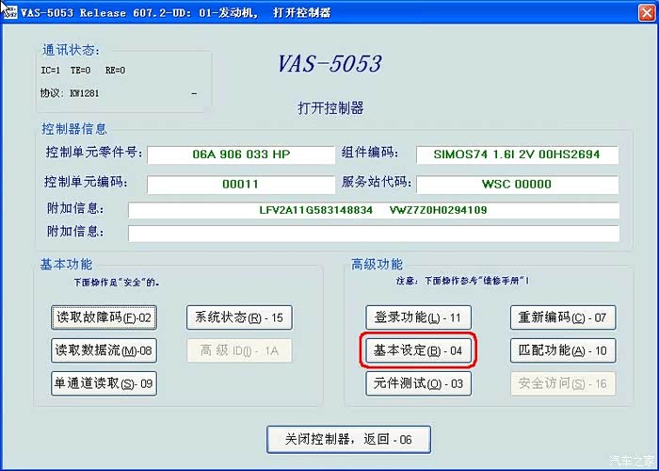The width and height of the screenshot is (659, 471).
Task: Close the VAS-5053 window
Action: tap(647, 12)
